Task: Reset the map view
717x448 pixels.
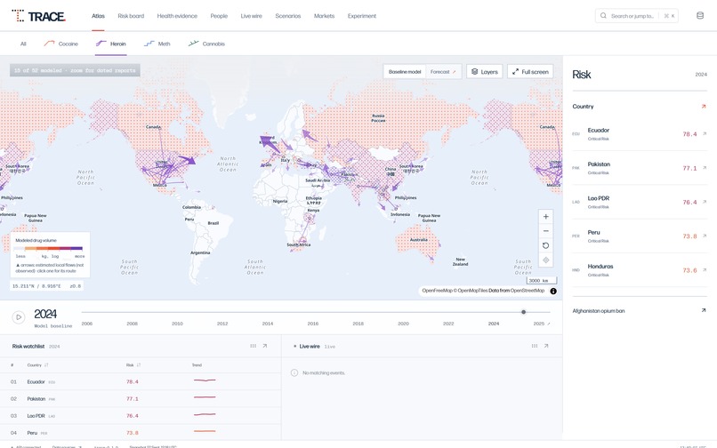Action: (x=545, y=245)
